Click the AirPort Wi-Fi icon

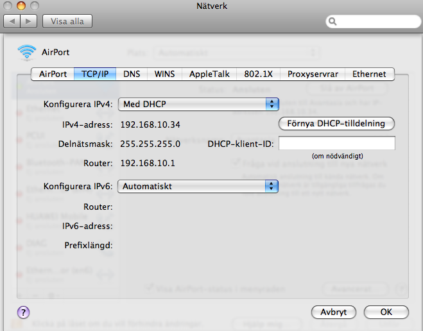(x=27, y=53)
